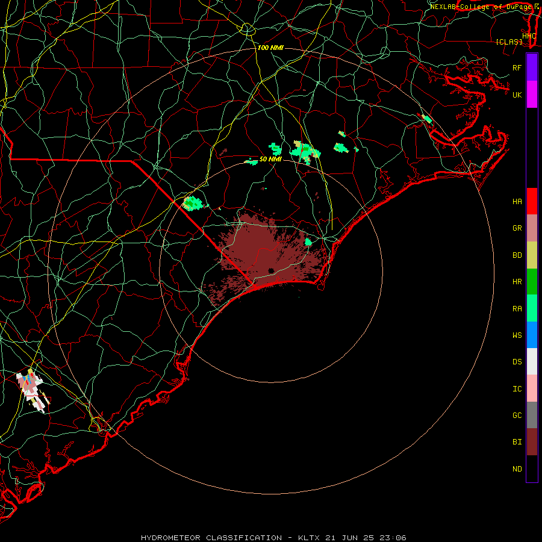Select the WS wet snow blue swatch
The image size is (542, 542).
click(x=532, y=335)
